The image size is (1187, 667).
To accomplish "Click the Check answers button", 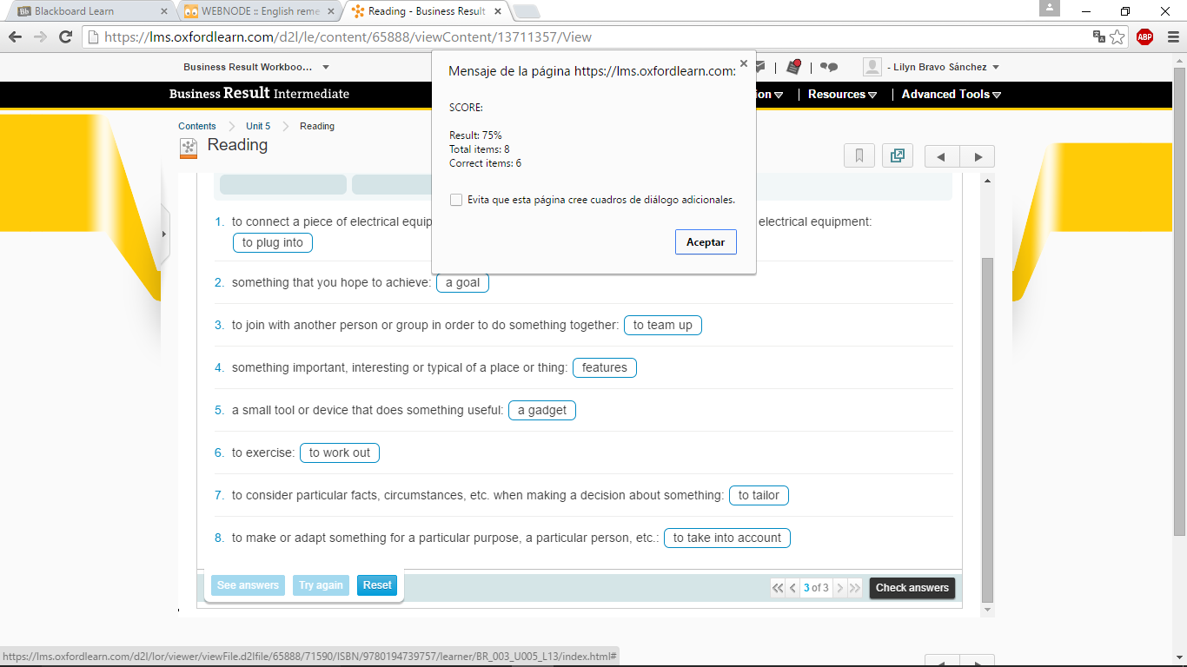I will click(912, 588).
